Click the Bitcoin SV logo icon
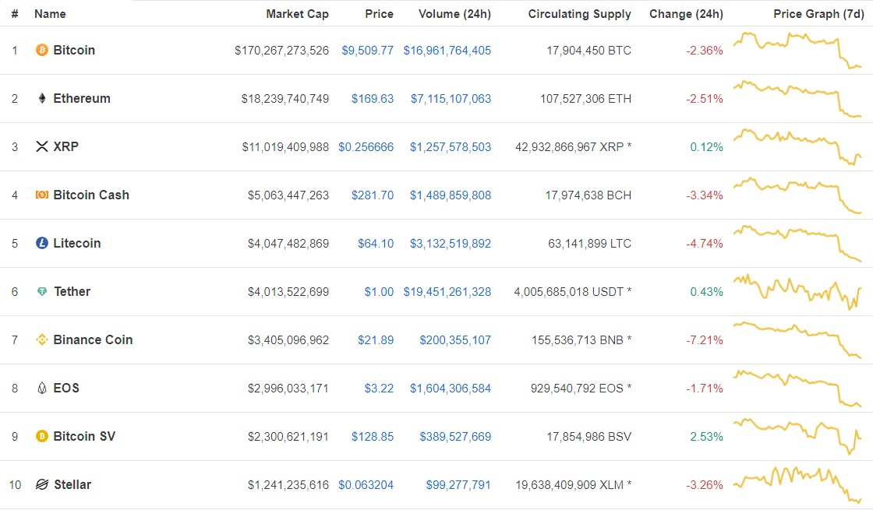Viewport: 873px width, 510px height. [42, 436]
